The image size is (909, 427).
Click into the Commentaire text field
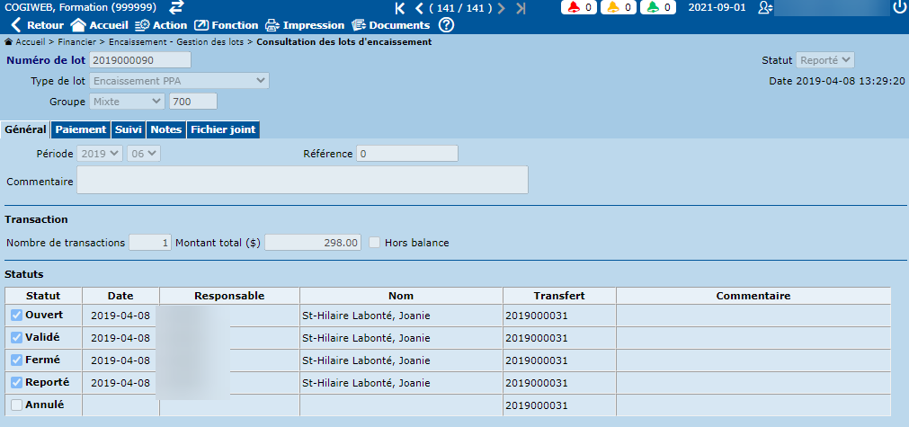tap(301, 181)
